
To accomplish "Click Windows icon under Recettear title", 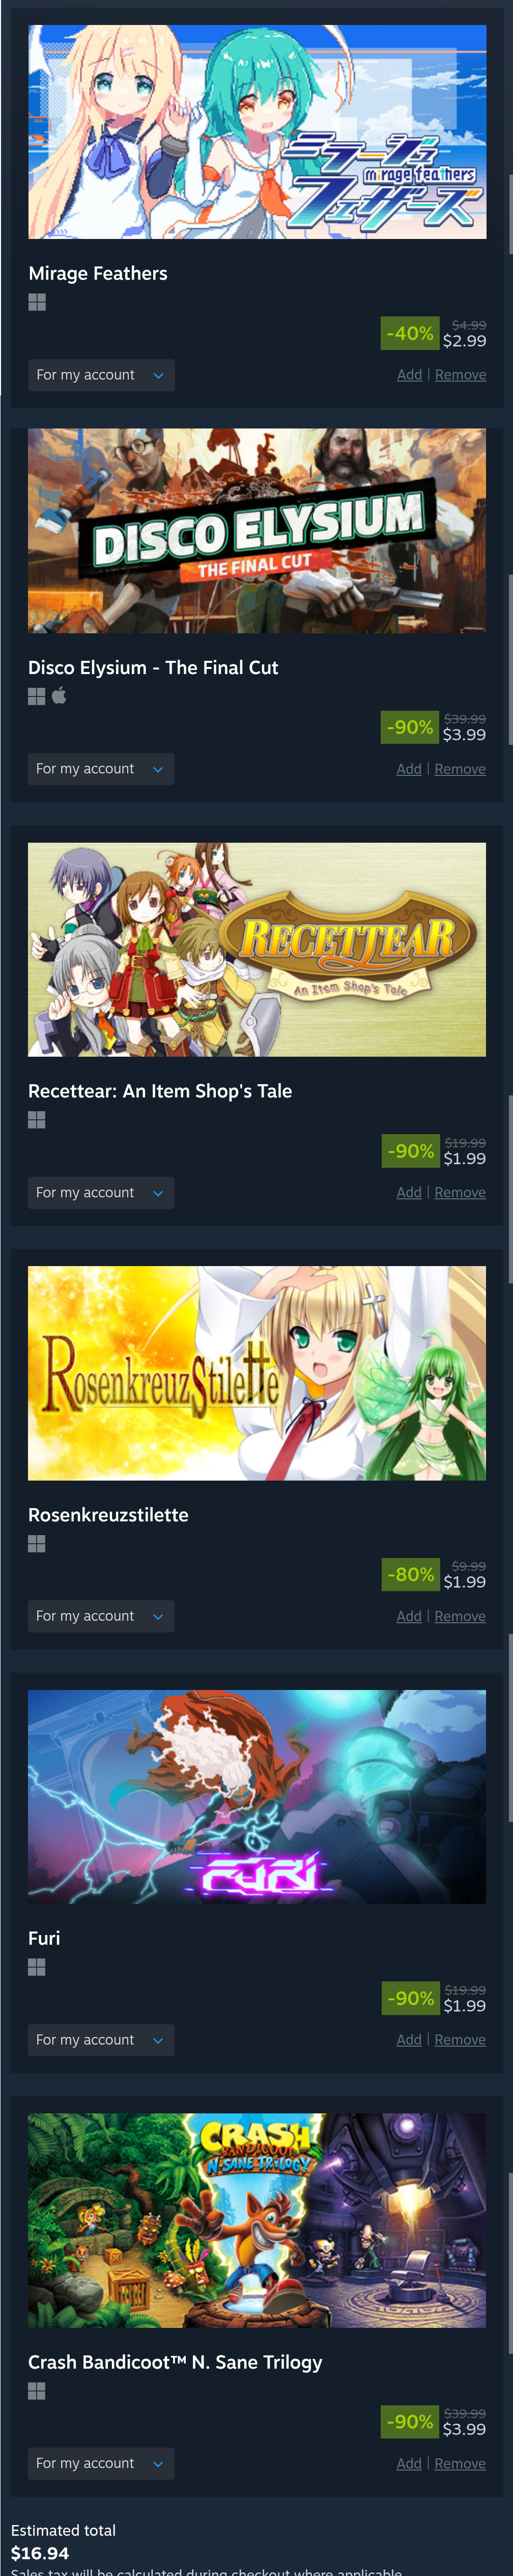I will tap(37, 1120).
